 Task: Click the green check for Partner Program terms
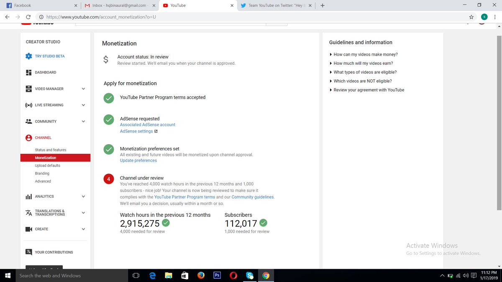109,98
